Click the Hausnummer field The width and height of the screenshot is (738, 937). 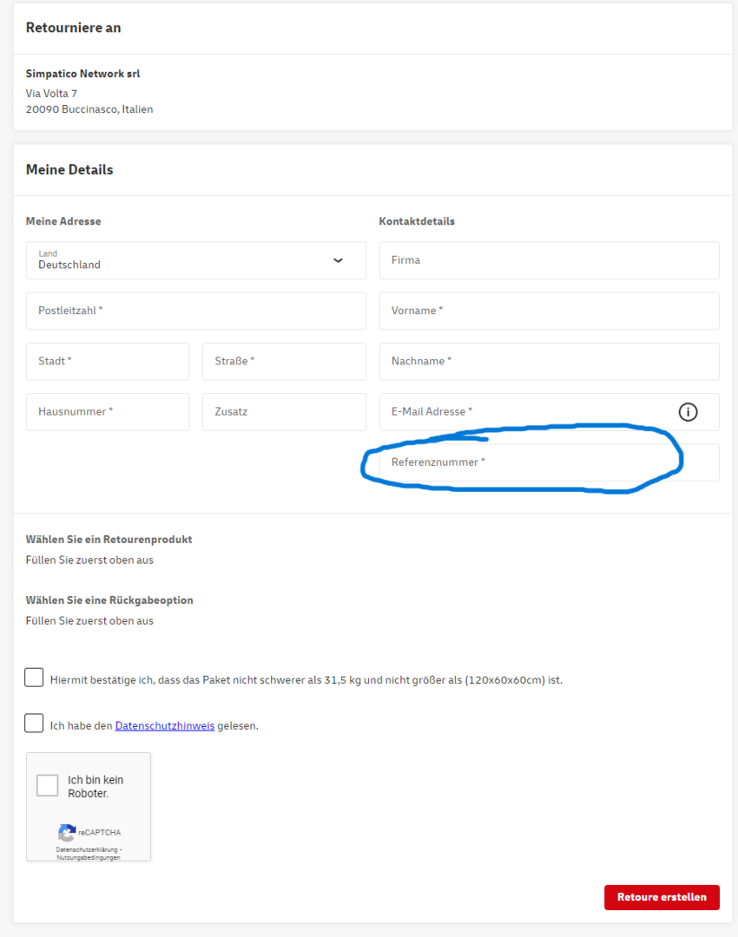(x=108, y=412)
